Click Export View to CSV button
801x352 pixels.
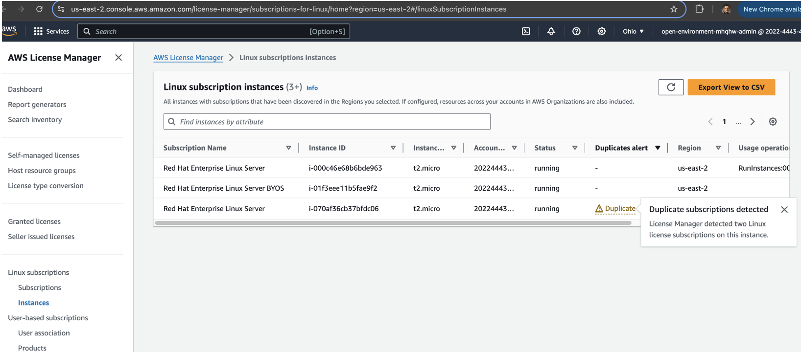(731, 87)
